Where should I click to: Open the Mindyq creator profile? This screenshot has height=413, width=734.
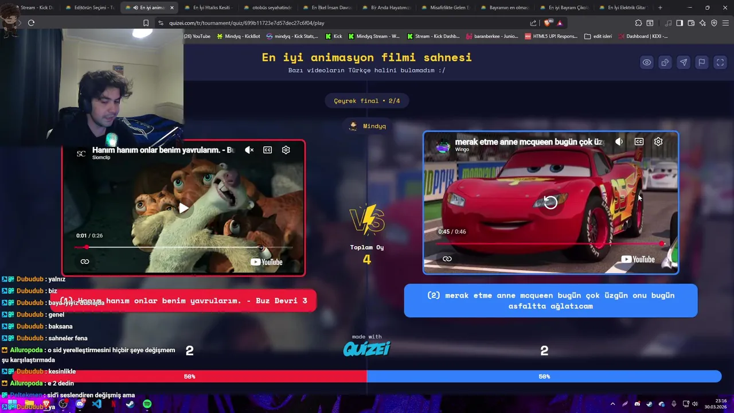368,126
